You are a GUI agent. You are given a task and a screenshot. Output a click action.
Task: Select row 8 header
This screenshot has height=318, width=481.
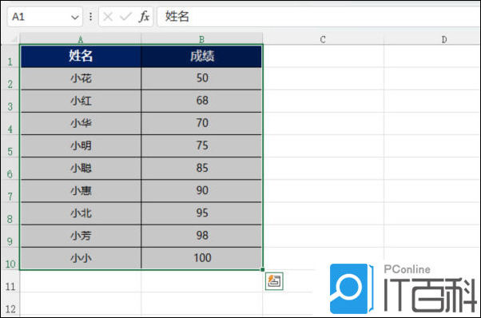point(10,213)
